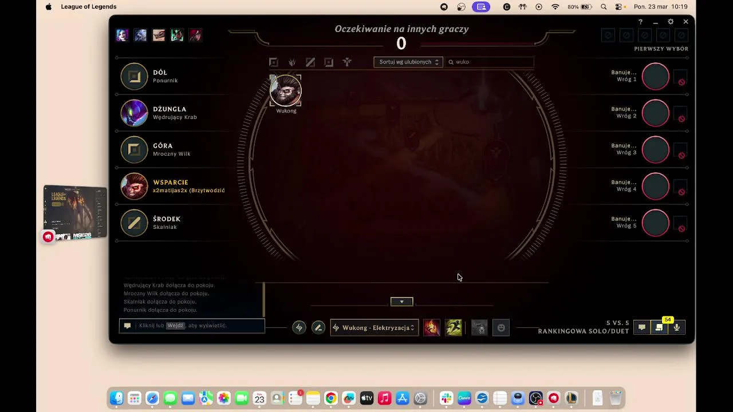Open Slack from the Dock
Image resolution: width=733 pixels, height=412 pixels.
[x=446, y=398]
